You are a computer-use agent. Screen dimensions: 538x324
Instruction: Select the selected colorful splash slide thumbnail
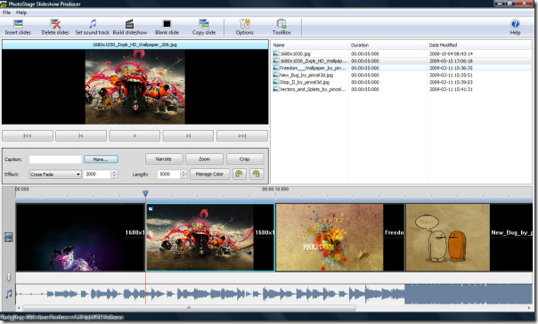[x=210, y=238]
